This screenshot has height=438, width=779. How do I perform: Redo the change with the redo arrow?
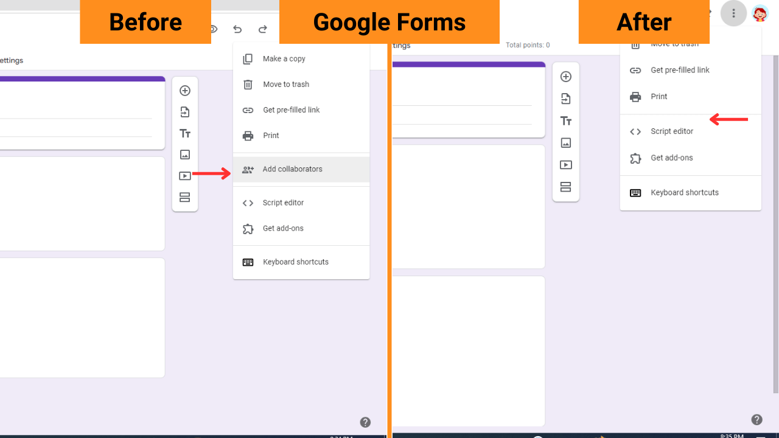tap(262, 29)
